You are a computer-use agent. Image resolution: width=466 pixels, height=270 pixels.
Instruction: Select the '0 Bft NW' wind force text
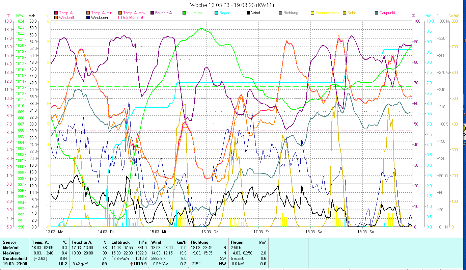click(x=161, y=264)
